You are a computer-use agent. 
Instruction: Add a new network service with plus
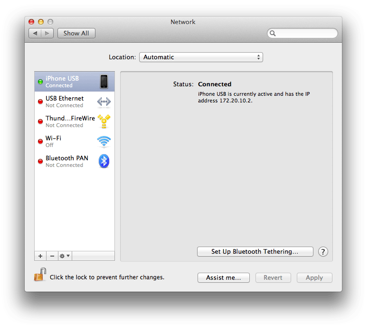tap(40, 256)
